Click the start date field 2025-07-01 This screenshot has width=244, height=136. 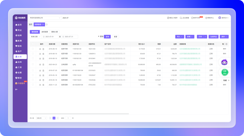(51, 36)
